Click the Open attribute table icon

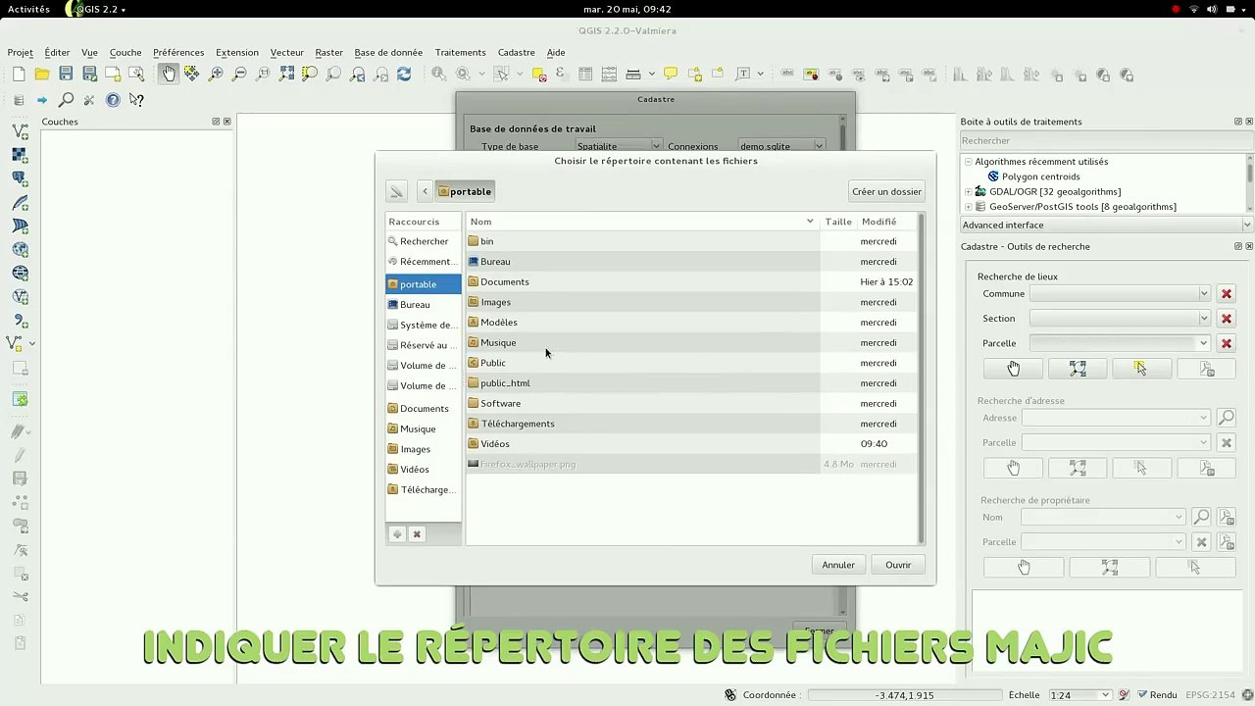coord(585,75)
